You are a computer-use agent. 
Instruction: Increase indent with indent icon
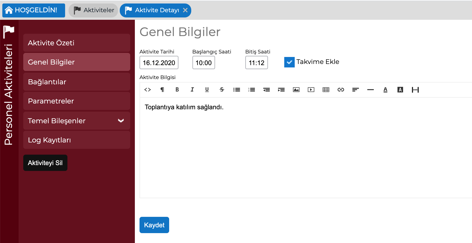pyautogui.click(x=281, y=90)
